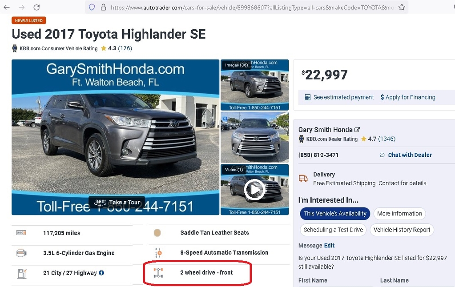
Task: Click the info icon beside 27 Highway
Action: pos(101,273)
